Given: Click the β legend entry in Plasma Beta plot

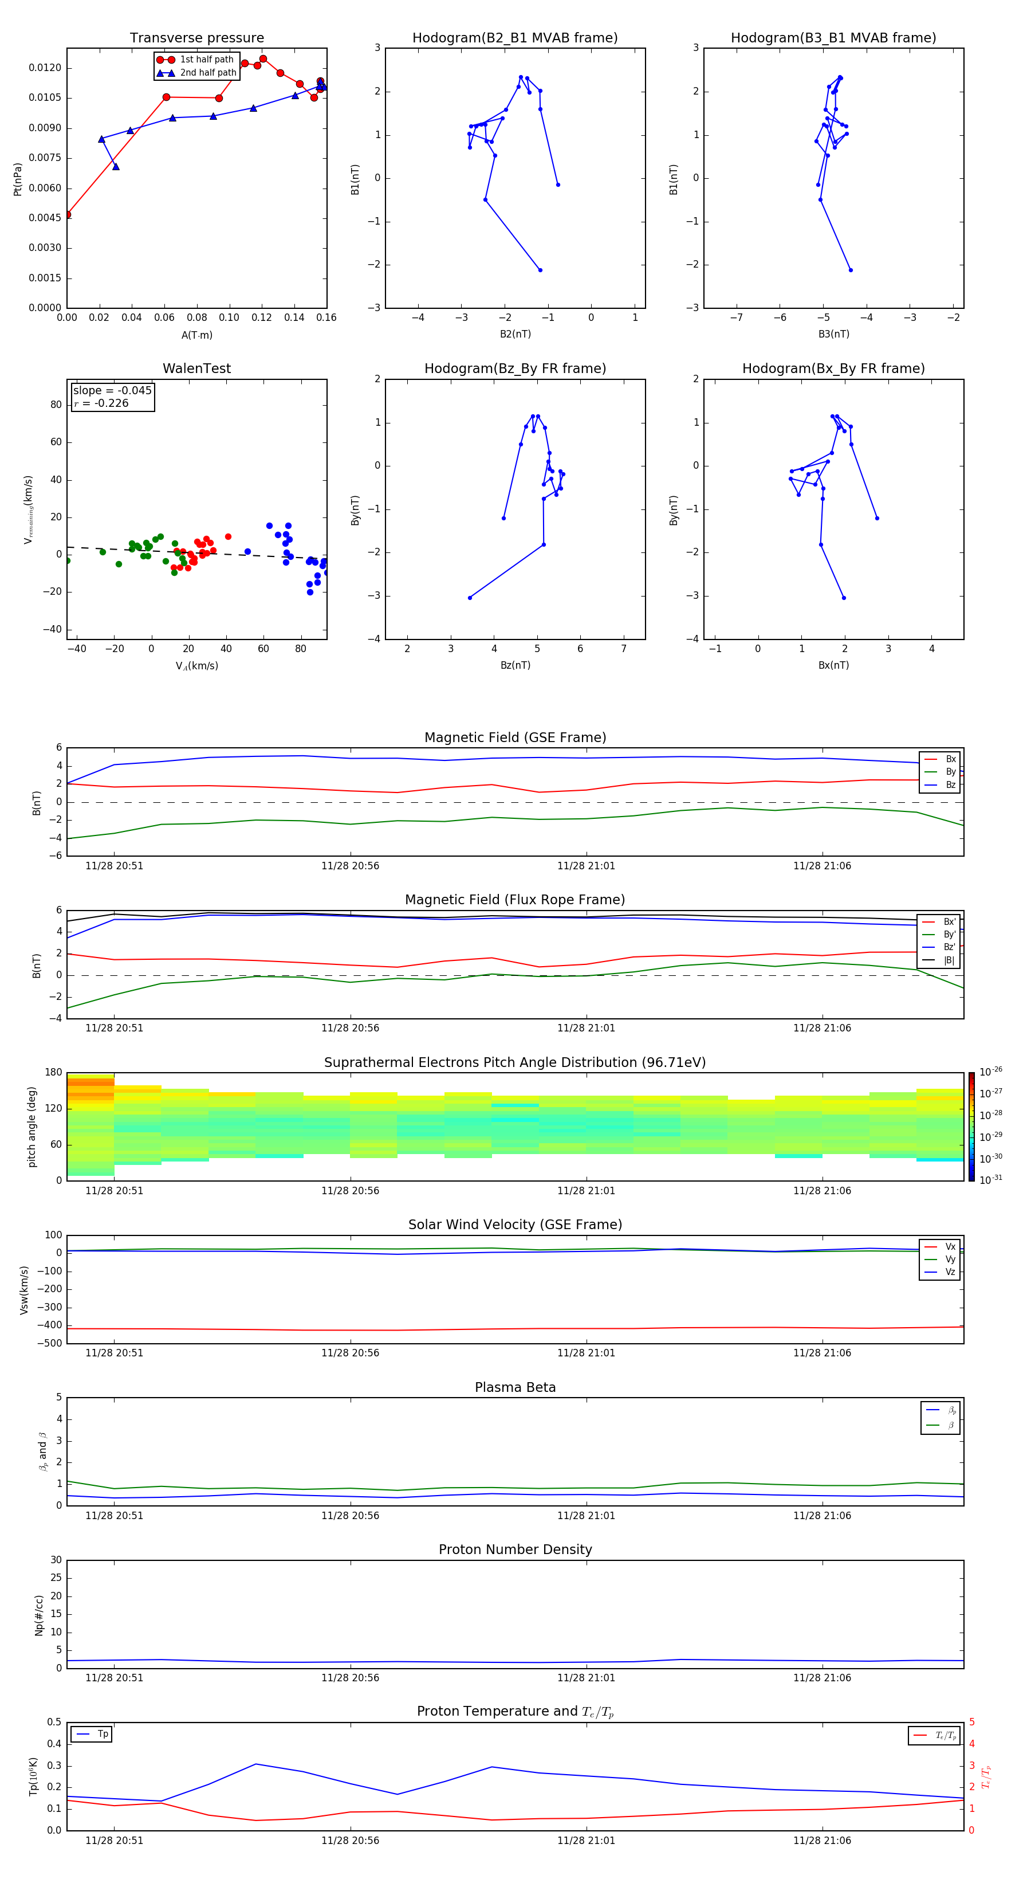Looking at the screenshot, I should 941,1425.
